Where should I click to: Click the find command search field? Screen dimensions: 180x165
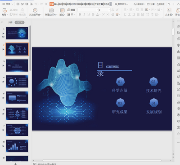coord(121,4)
